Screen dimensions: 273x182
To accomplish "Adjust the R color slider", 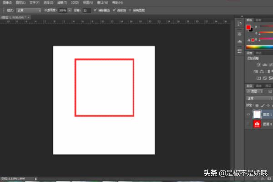I will (x=266, y=26).
